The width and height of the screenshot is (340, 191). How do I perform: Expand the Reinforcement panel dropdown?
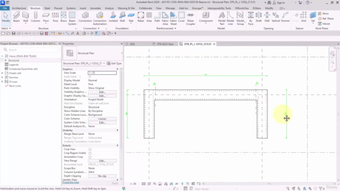tap(166, 28)
